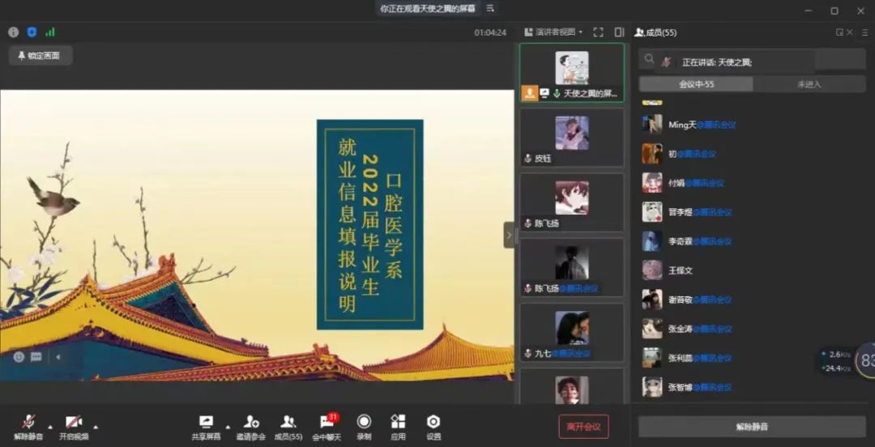Open the Invite (邀请参会) icon
This screenshot has width=875, height=447.
(250, 422)
